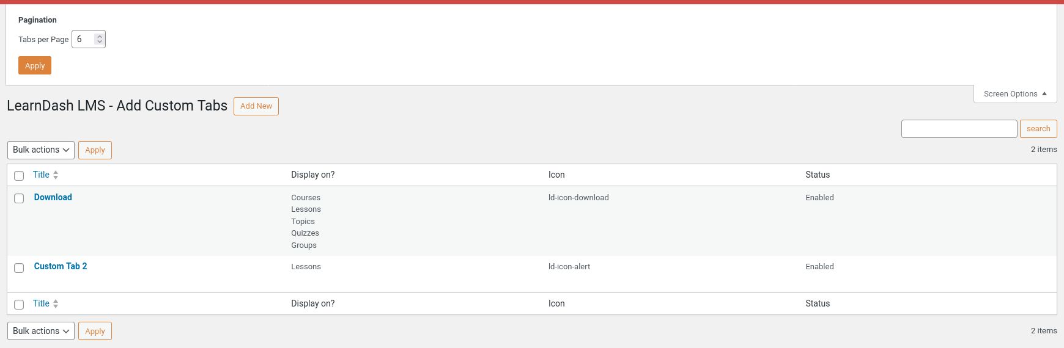Click Courses in Download's Display on list

click(306, 198)
